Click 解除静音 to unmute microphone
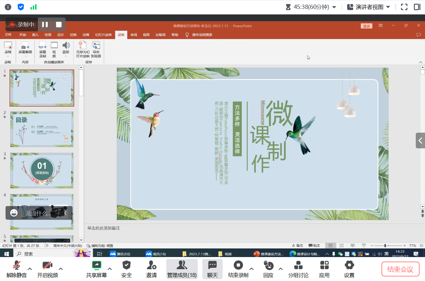 tap(17, 269)
